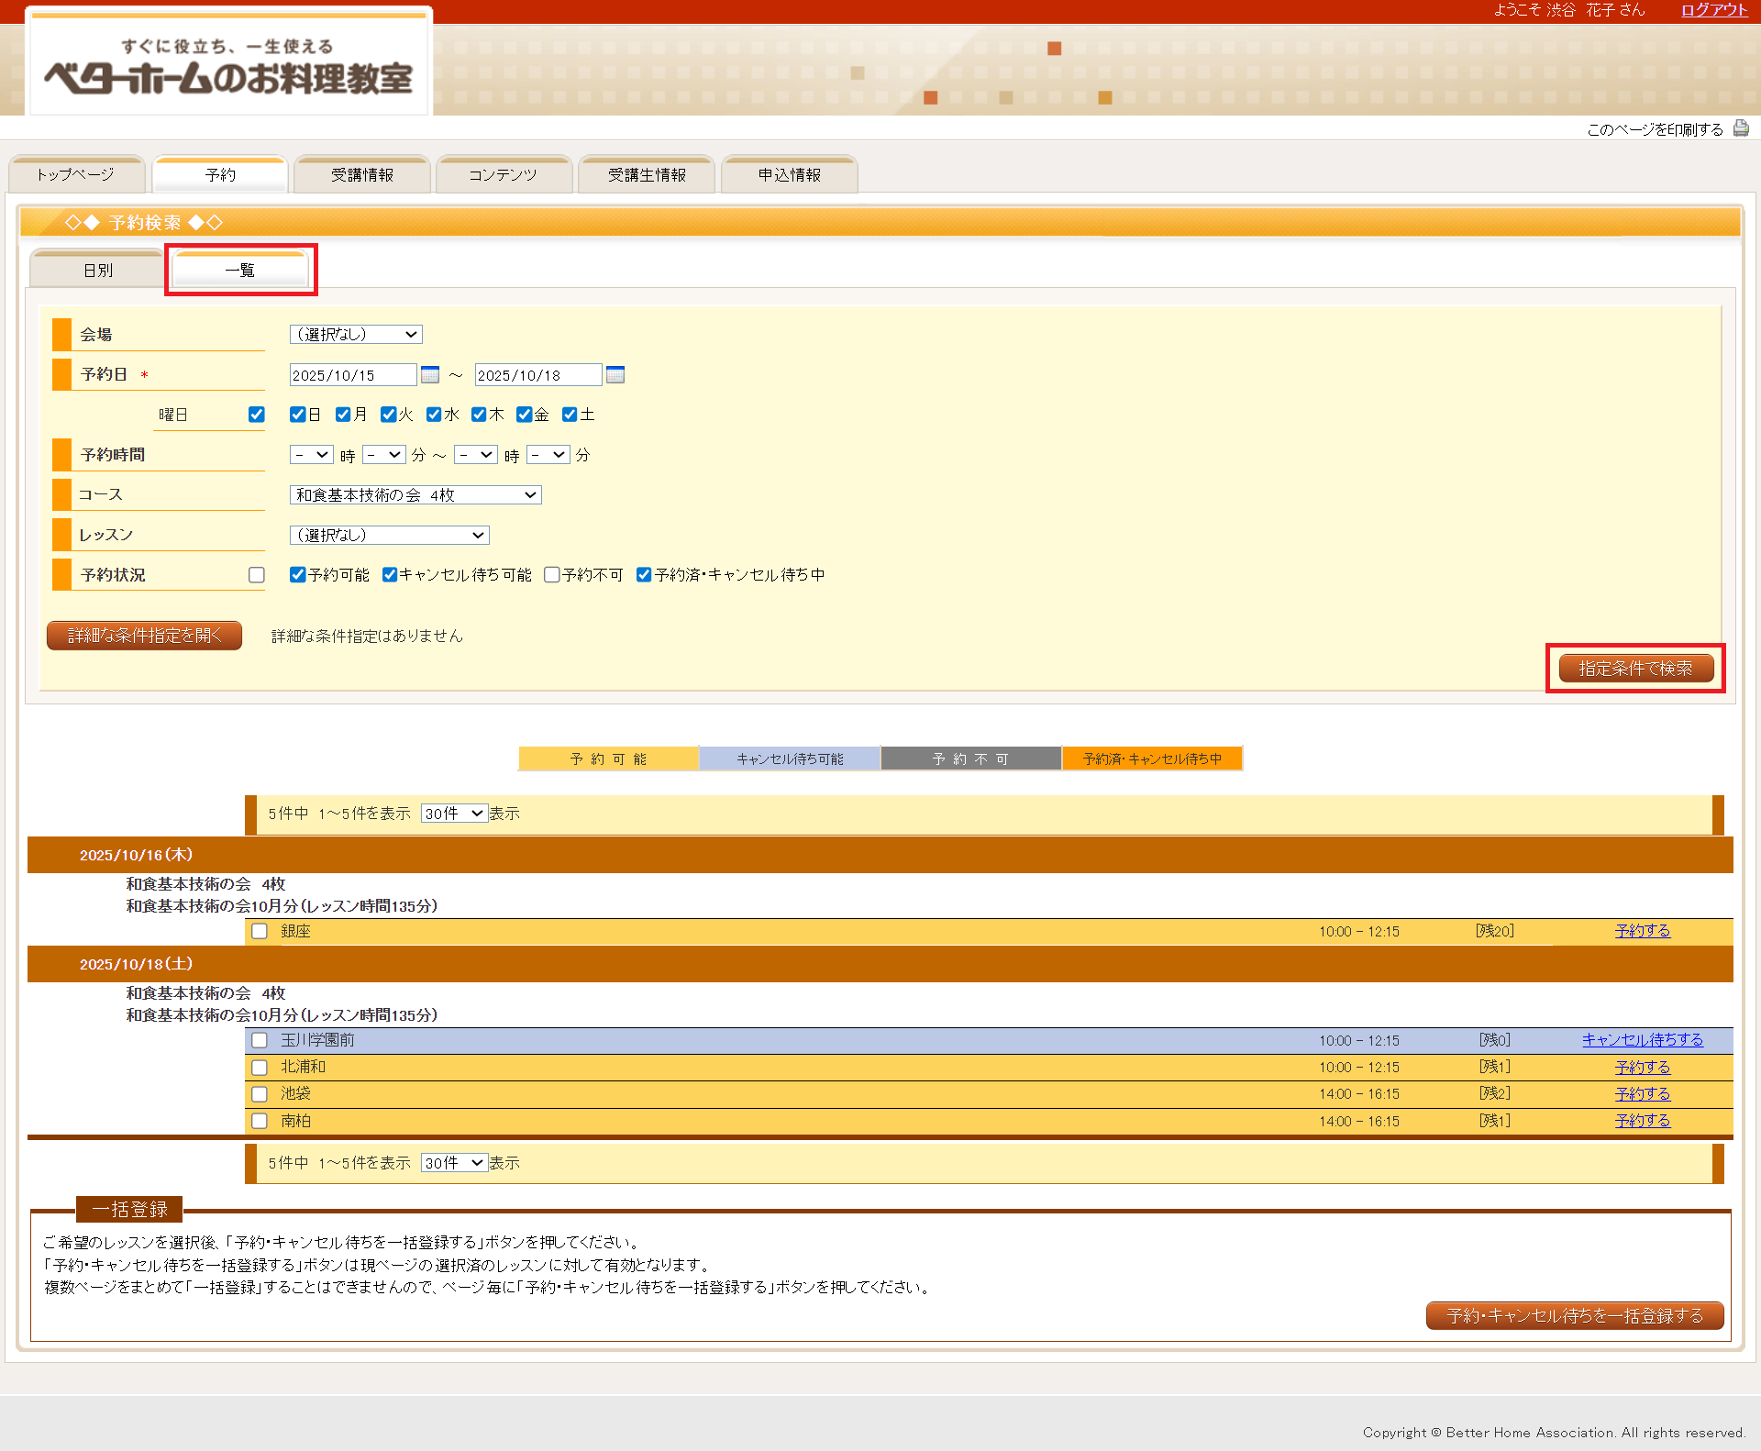The height and width of the screenshot is (1451, 1761).
Task: Tick the 池袋 lesson checkbox
Action: tap(260, 1094)
